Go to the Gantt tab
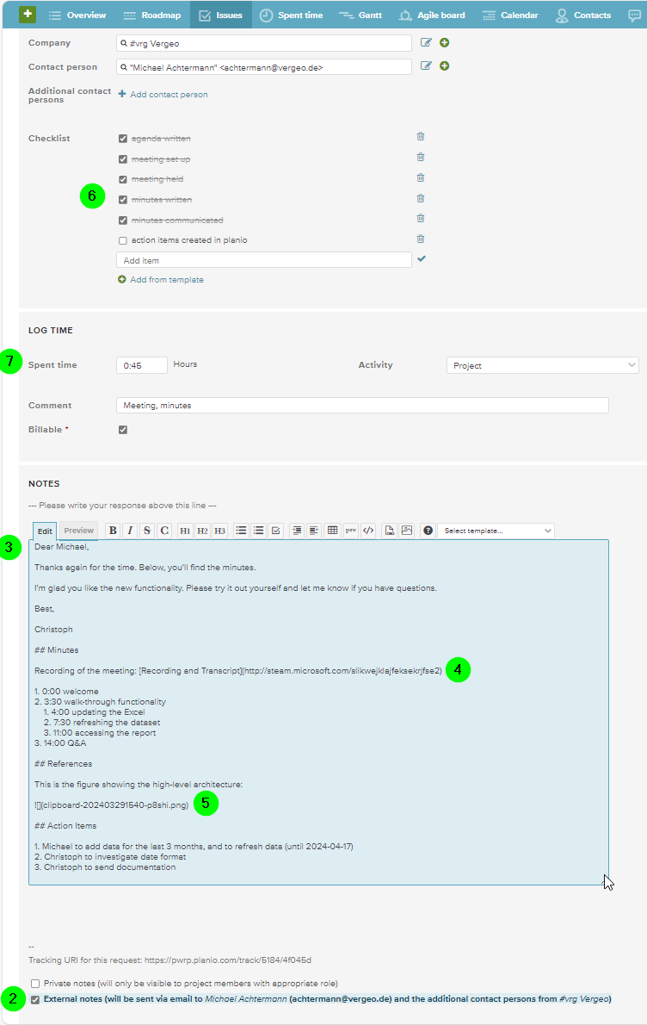This screenshot has height=1025, width=647. pos(360,15)
